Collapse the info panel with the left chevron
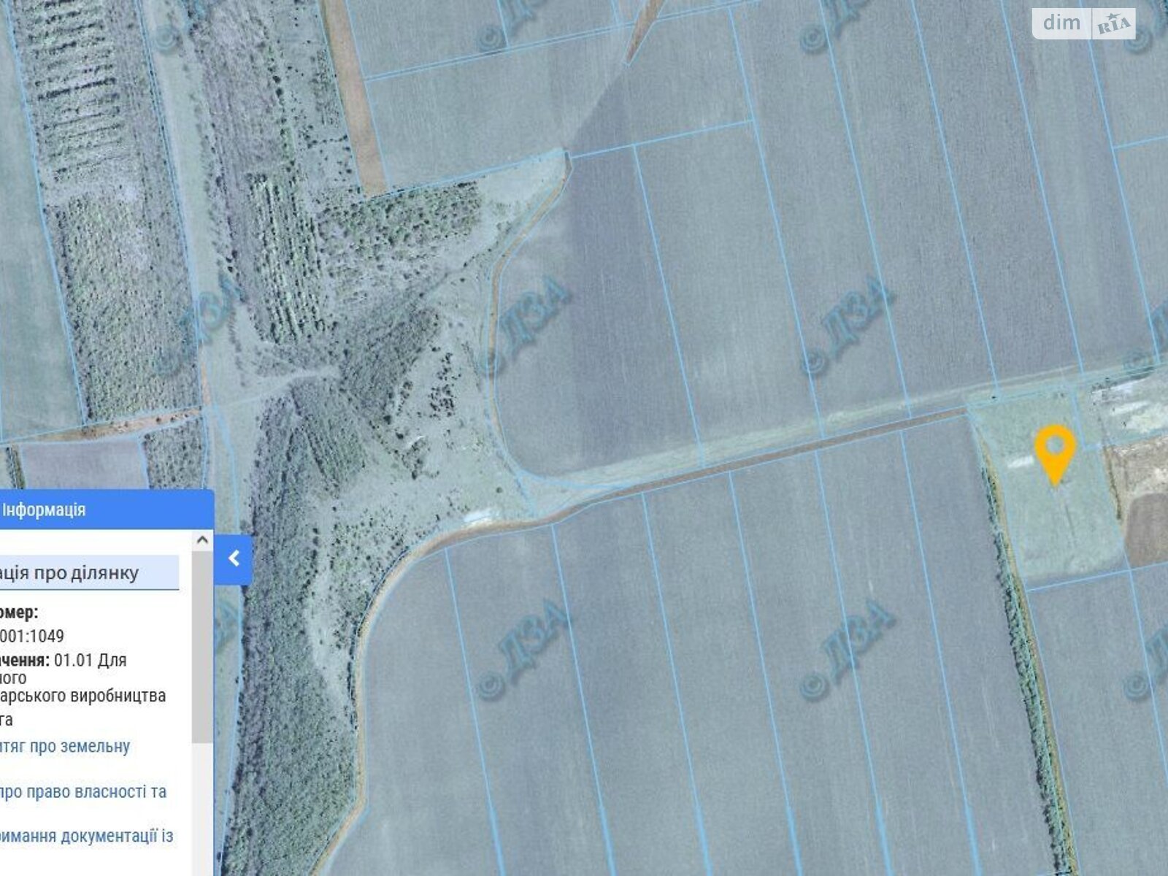 coord(234,559)
